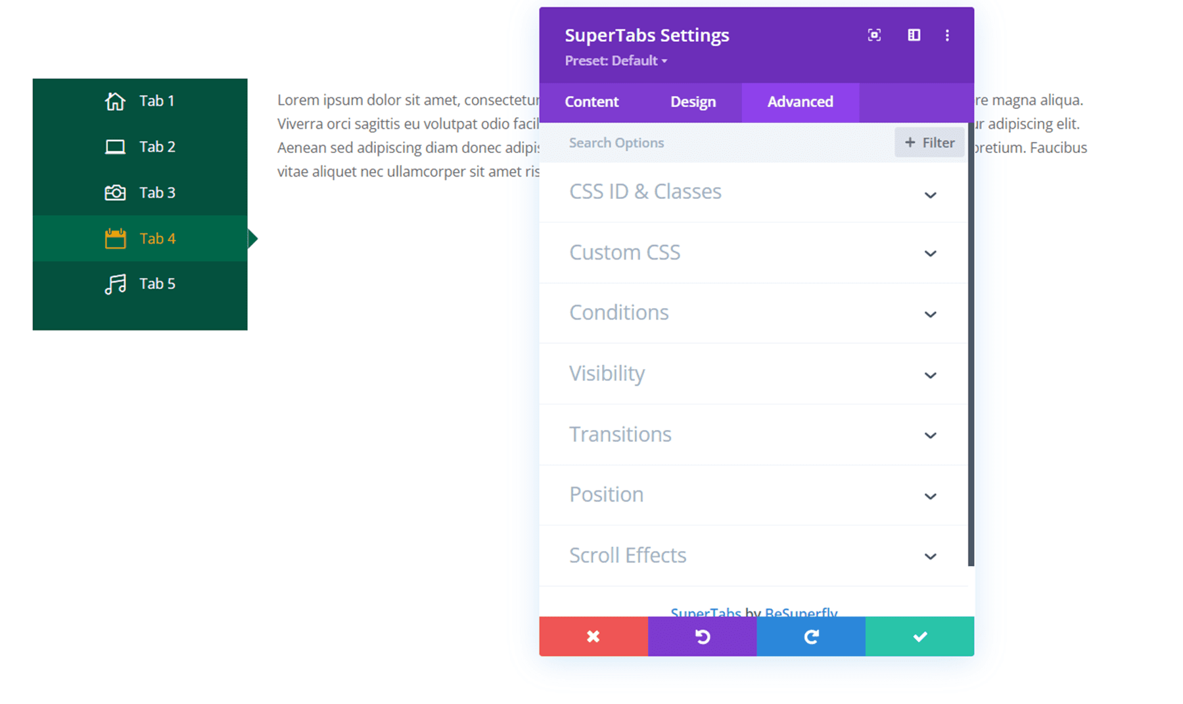Select the camera icon on Tab 3

(115, 192)
